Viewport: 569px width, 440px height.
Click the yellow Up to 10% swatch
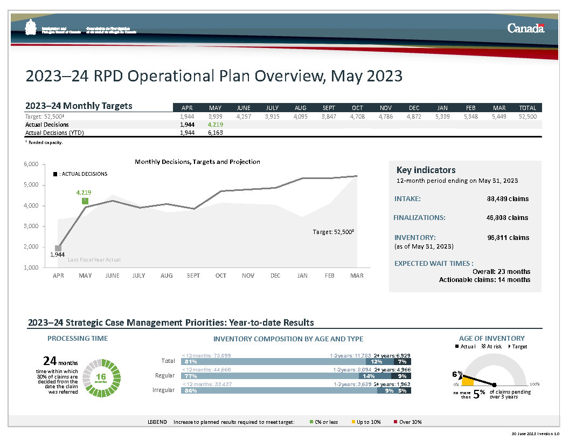353,422
